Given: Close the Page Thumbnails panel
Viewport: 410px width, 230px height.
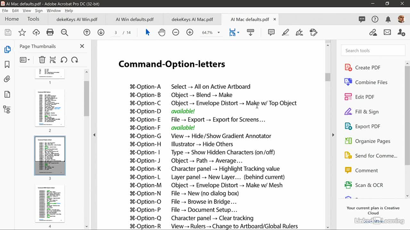Looking at the screenshot, I should 82,46.
